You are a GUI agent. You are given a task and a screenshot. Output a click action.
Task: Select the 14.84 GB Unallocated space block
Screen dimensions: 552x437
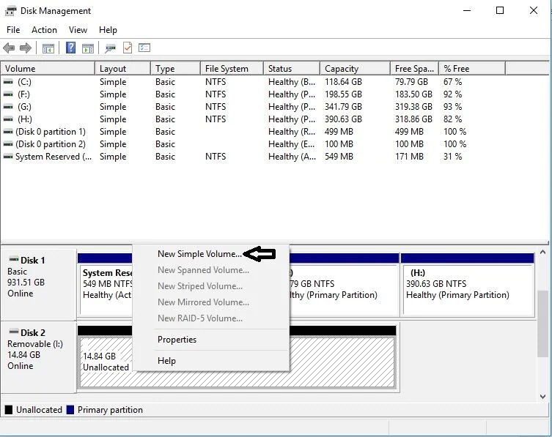click(237, 356)
